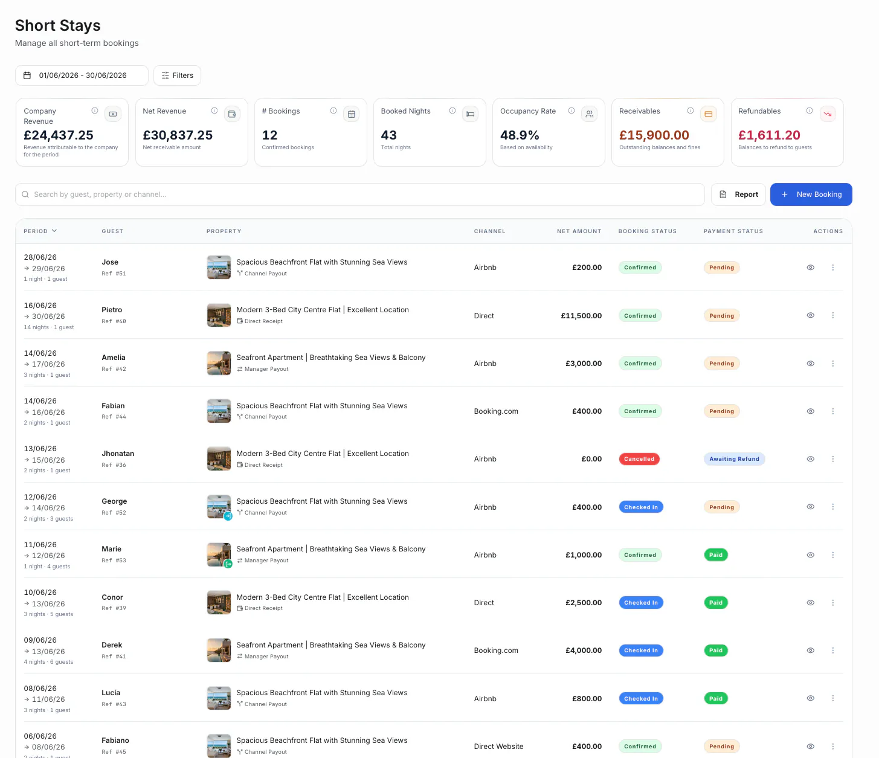Click Conor's Modern 3-Bed City Centre Flat title
Screen dimensions: 879x758
pos(323,597)
